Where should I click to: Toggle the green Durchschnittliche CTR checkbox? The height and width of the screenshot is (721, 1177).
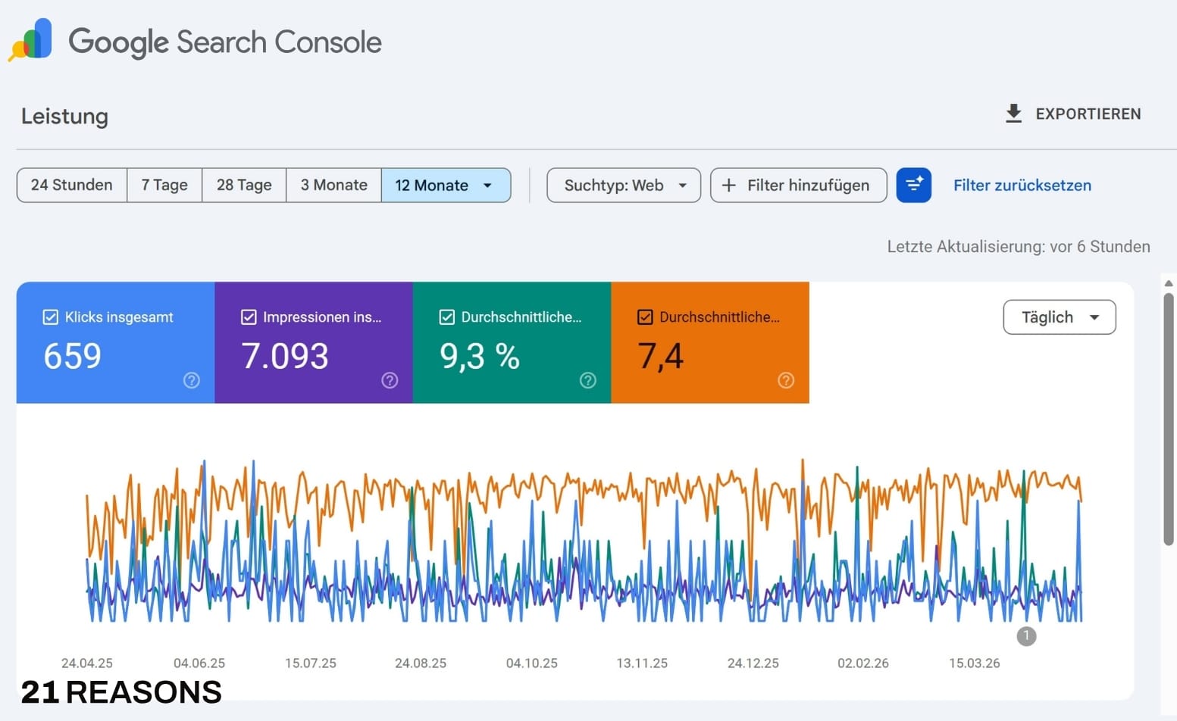[447, 317]
